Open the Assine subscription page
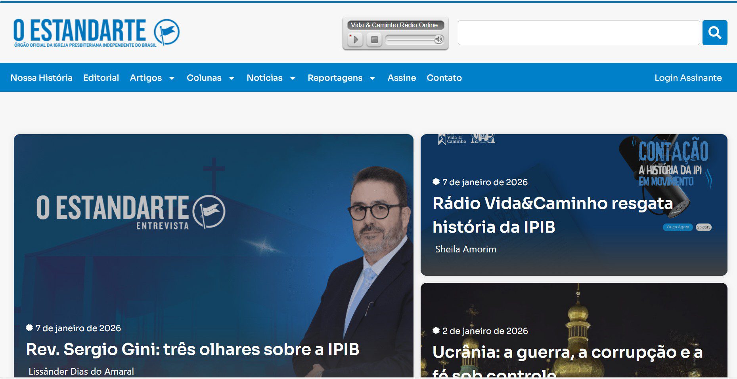737x379 pixels. [402, 78]
